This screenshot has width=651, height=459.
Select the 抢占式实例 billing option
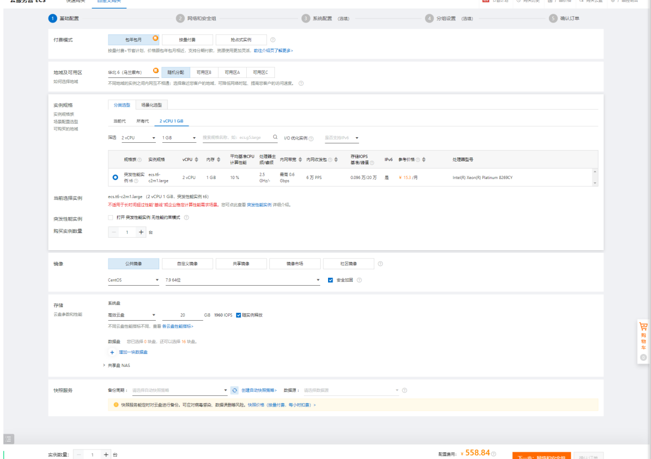[241, 40]
